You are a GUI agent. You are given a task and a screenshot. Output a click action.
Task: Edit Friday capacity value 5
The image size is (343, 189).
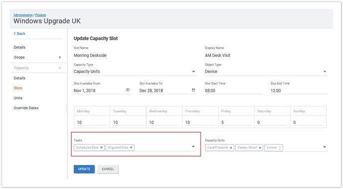click(x=236, y=123)
